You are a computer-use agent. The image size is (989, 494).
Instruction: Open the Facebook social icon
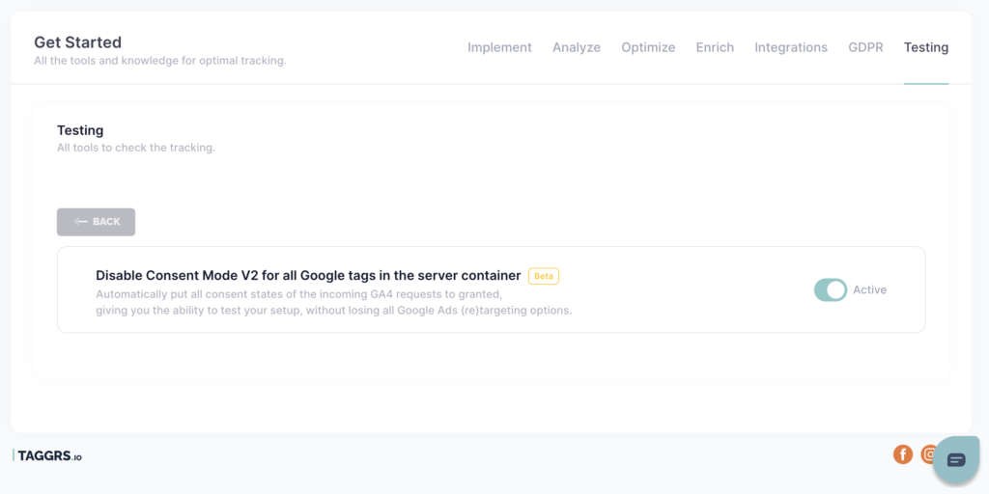tap(903, 453)
